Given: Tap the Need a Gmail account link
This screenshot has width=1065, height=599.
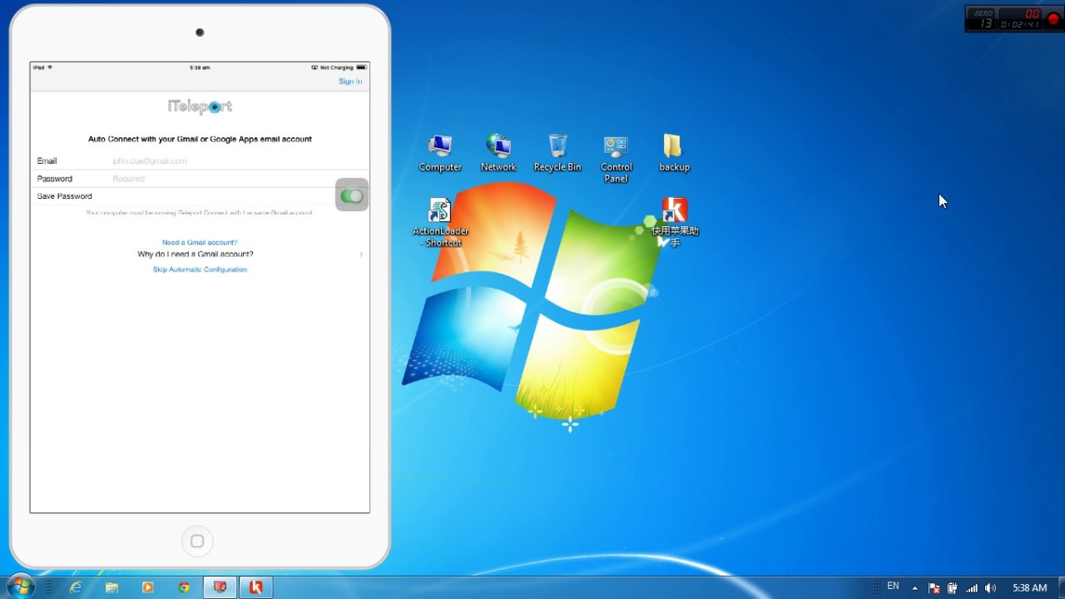Looking at the screenshot, I should 200,242.
